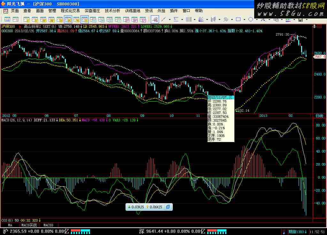Select the diagonal hatch pattern tool

226,19
